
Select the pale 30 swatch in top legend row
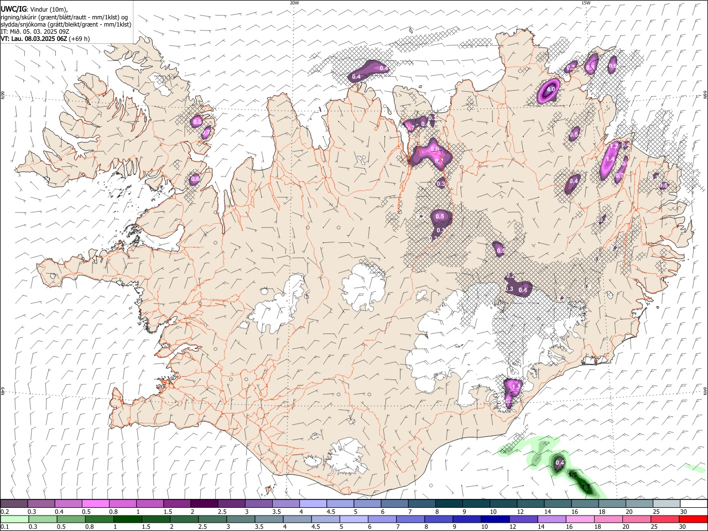coord(694,504)
